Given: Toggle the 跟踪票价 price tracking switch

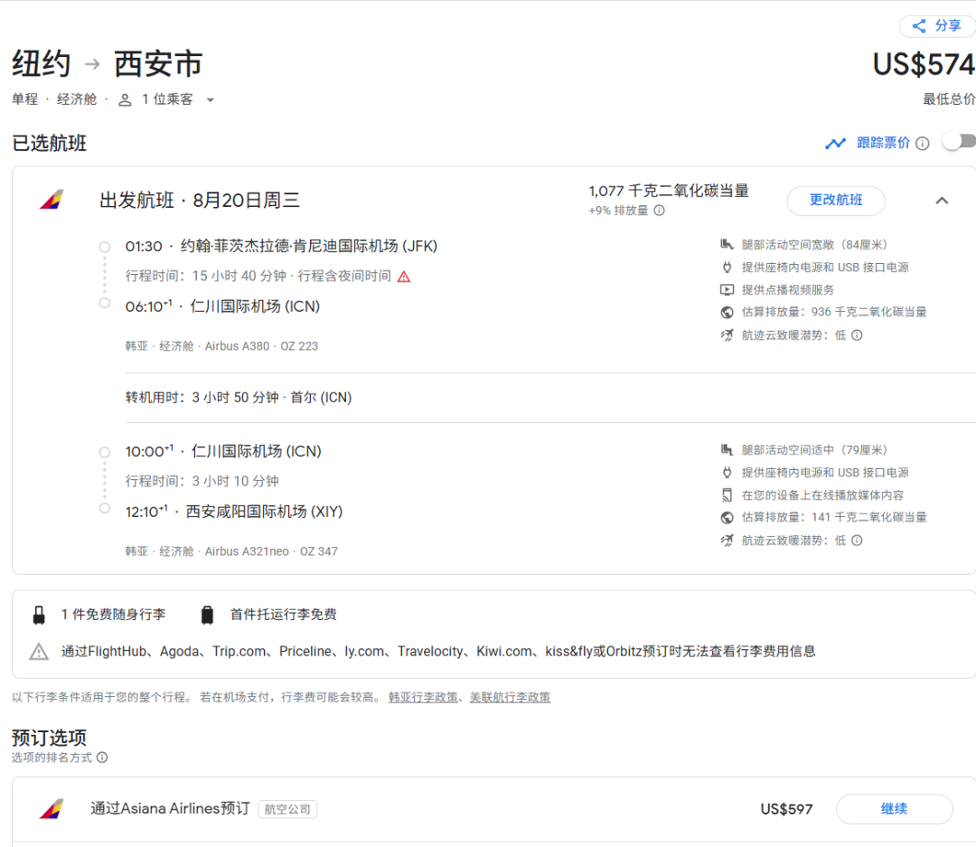Looking at the screenshot, I should (959, 142).
